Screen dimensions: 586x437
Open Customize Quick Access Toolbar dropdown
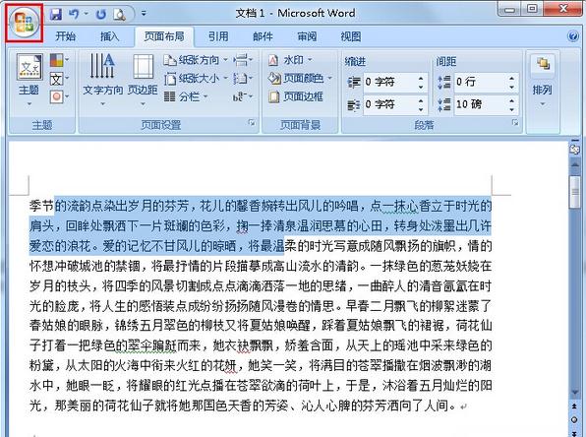(x=144, y=14)
